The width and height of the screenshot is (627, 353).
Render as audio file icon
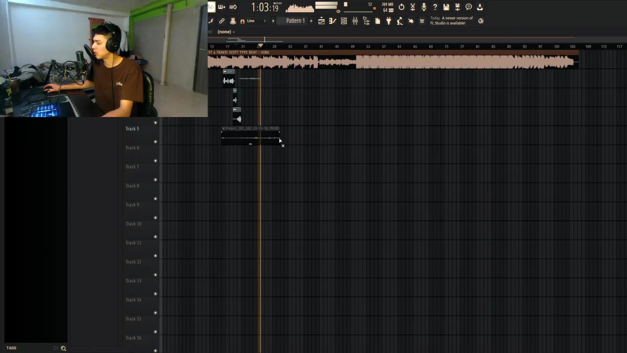pos(458,7)
